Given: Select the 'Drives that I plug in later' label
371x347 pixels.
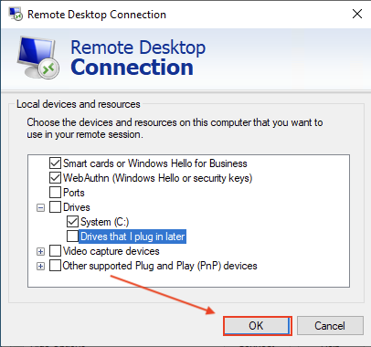Looking at the screenshot, I should [132, 237].
